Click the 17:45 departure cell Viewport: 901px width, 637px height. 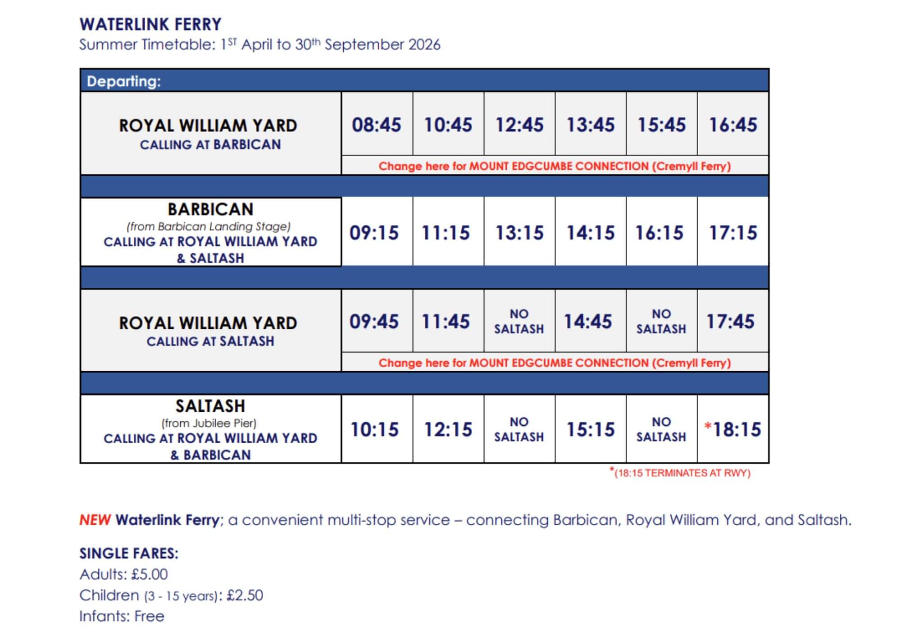[x=730, y=321]
